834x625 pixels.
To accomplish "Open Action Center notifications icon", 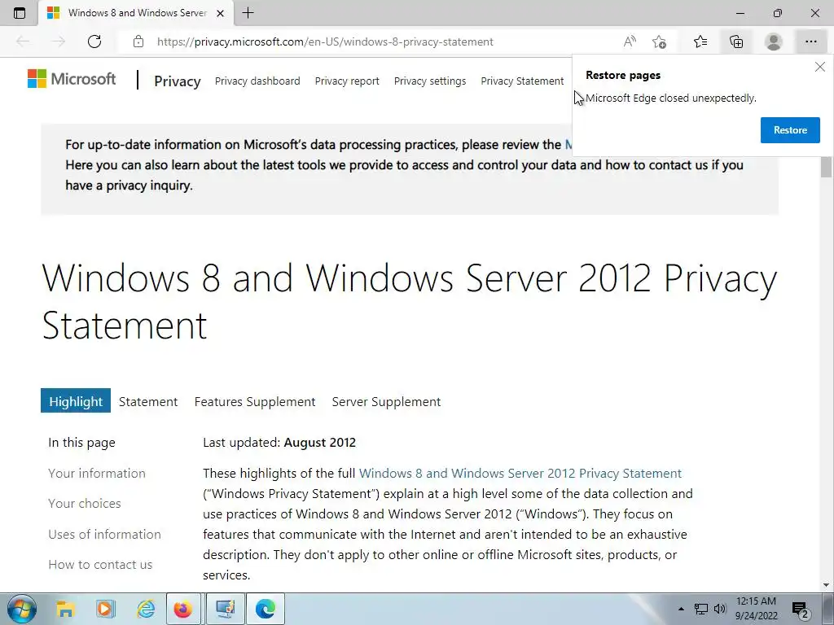I will click(801, 609).
